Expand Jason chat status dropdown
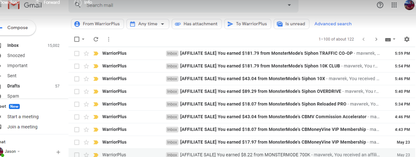Screen dimensions: 416x157 (x=18, y=152)
